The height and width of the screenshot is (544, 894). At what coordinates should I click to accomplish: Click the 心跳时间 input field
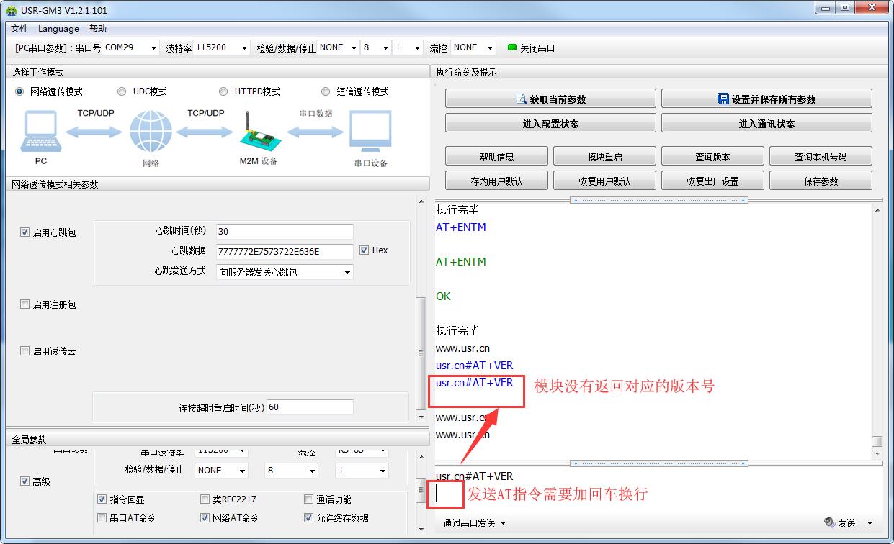(285, 232)
